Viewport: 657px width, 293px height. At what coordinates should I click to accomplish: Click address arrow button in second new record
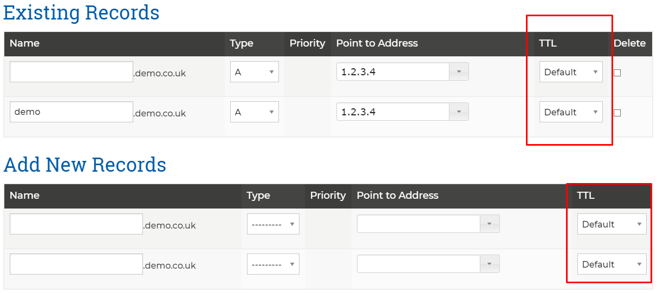tap(490, 264)
